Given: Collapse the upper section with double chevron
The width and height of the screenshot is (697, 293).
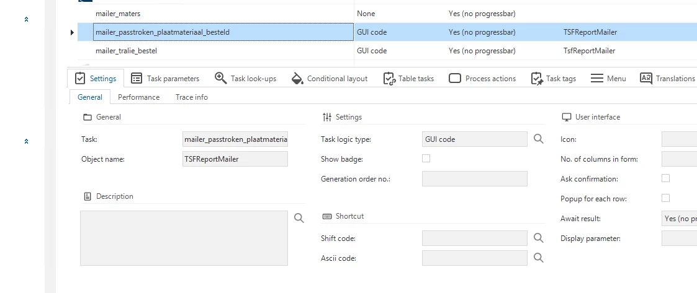Looking at the screenshot, I should pyautogui.click(x=26, y=20).
